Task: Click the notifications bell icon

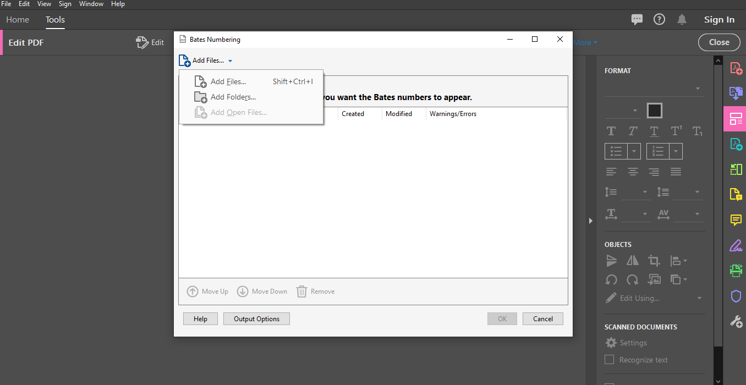Action: [x=682, y=19]
